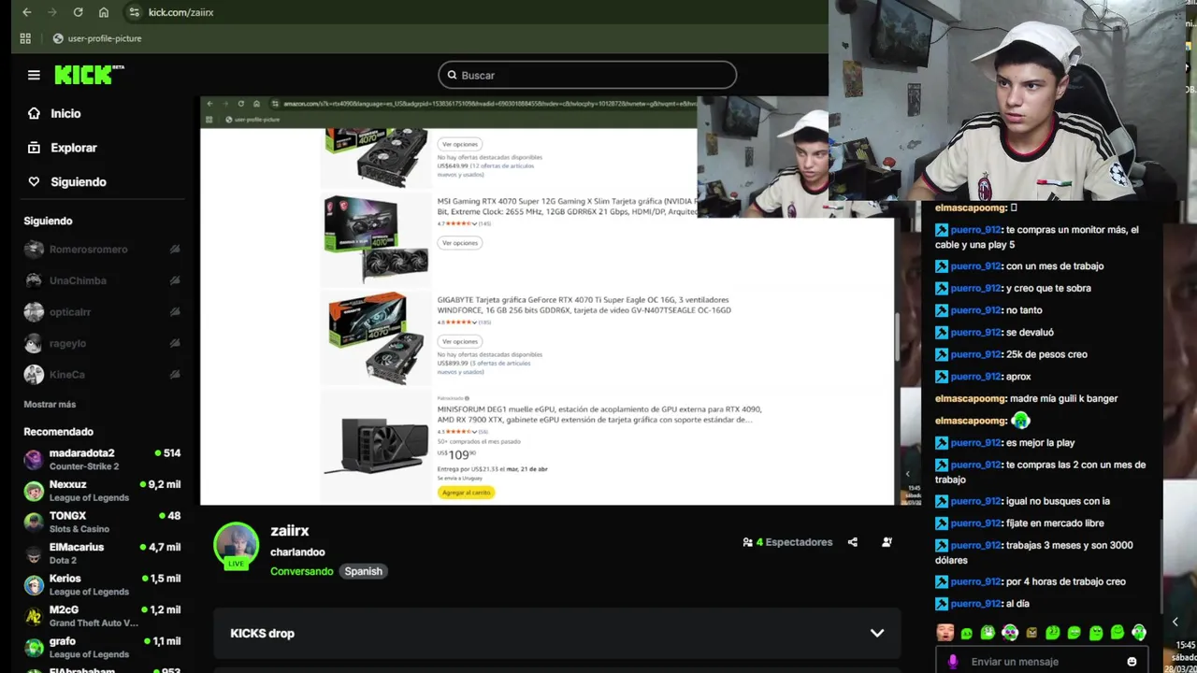
Task: Open M2cG recommended channel
Action: (x=102, y=616)
